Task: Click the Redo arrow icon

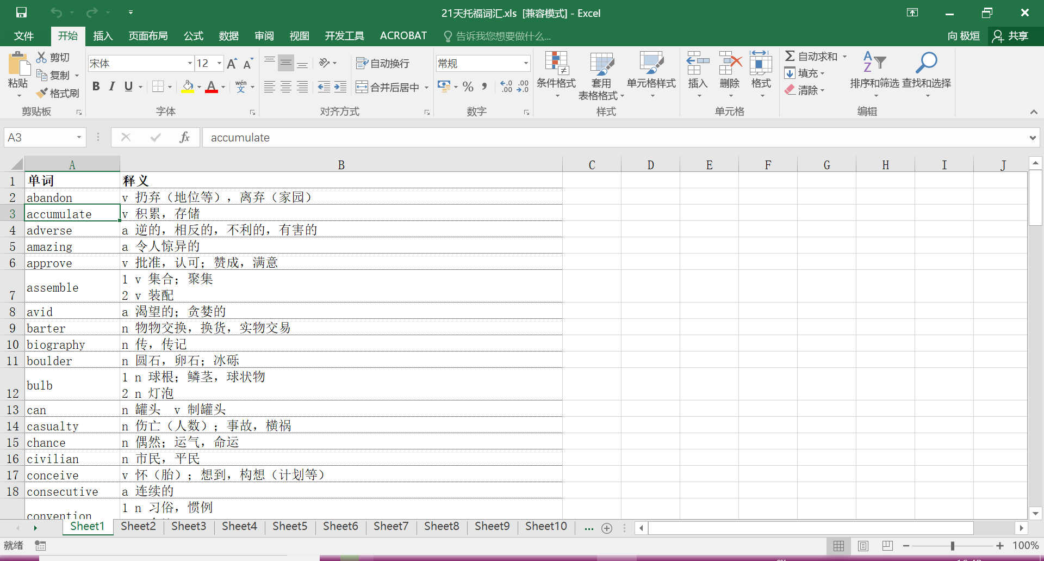Action: [x=92, y=12]
